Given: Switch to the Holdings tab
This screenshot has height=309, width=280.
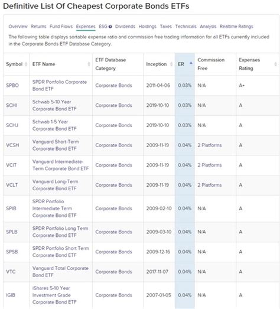Looking at the screenshot, I should pos(148,27).
